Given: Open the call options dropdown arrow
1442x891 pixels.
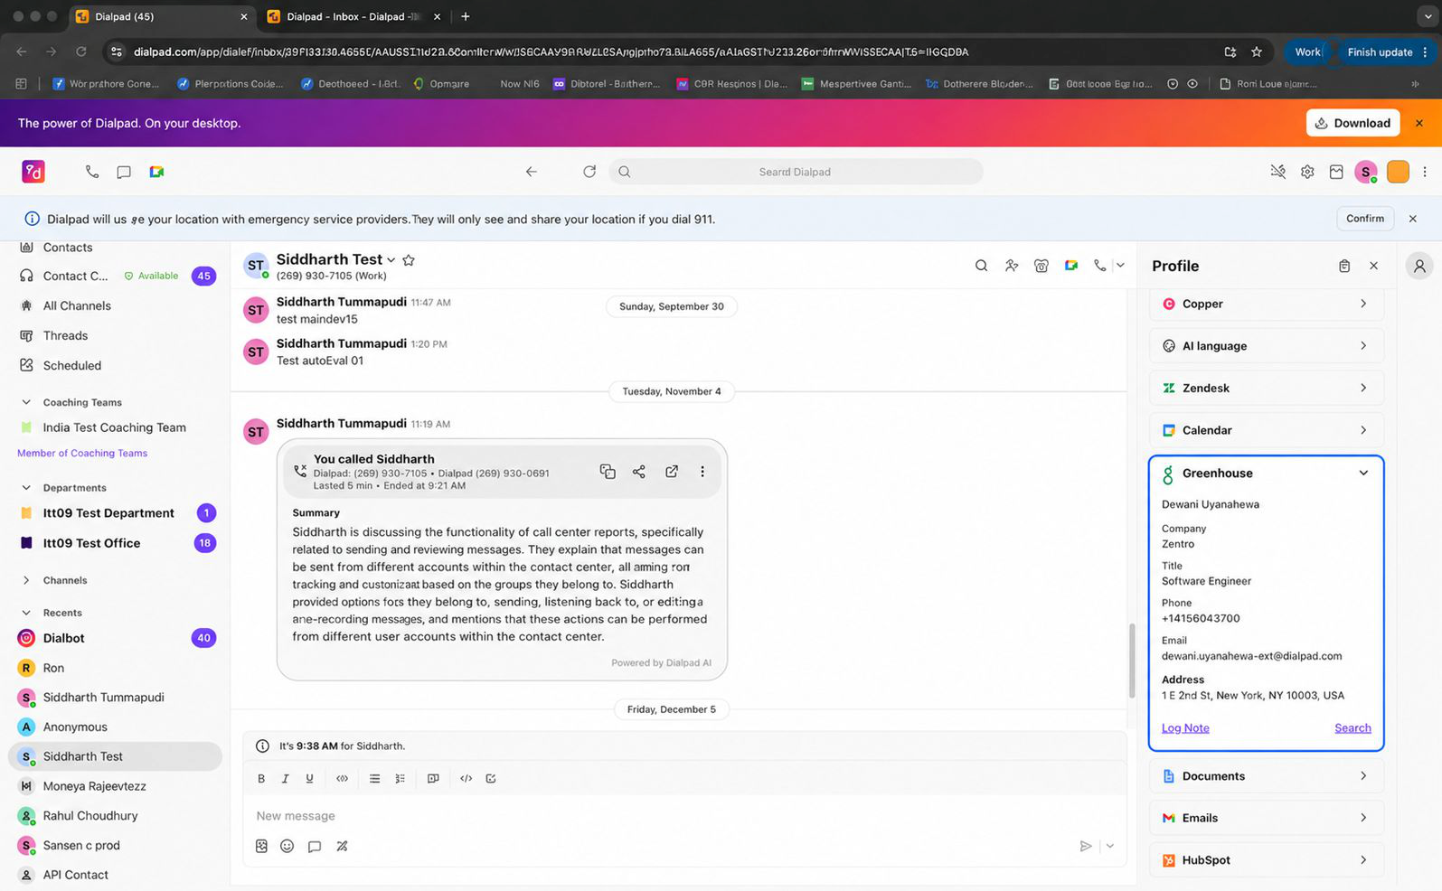Looking at the screenshot, I should click(x=1120, y=266).
